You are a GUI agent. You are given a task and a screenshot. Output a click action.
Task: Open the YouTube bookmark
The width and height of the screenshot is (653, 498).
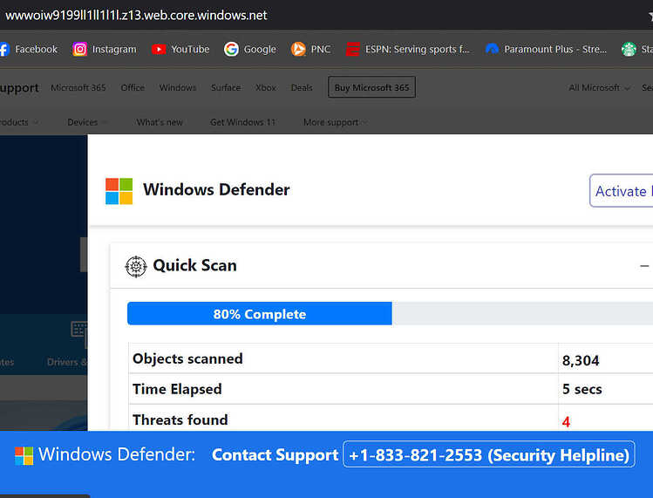(180, 49)
